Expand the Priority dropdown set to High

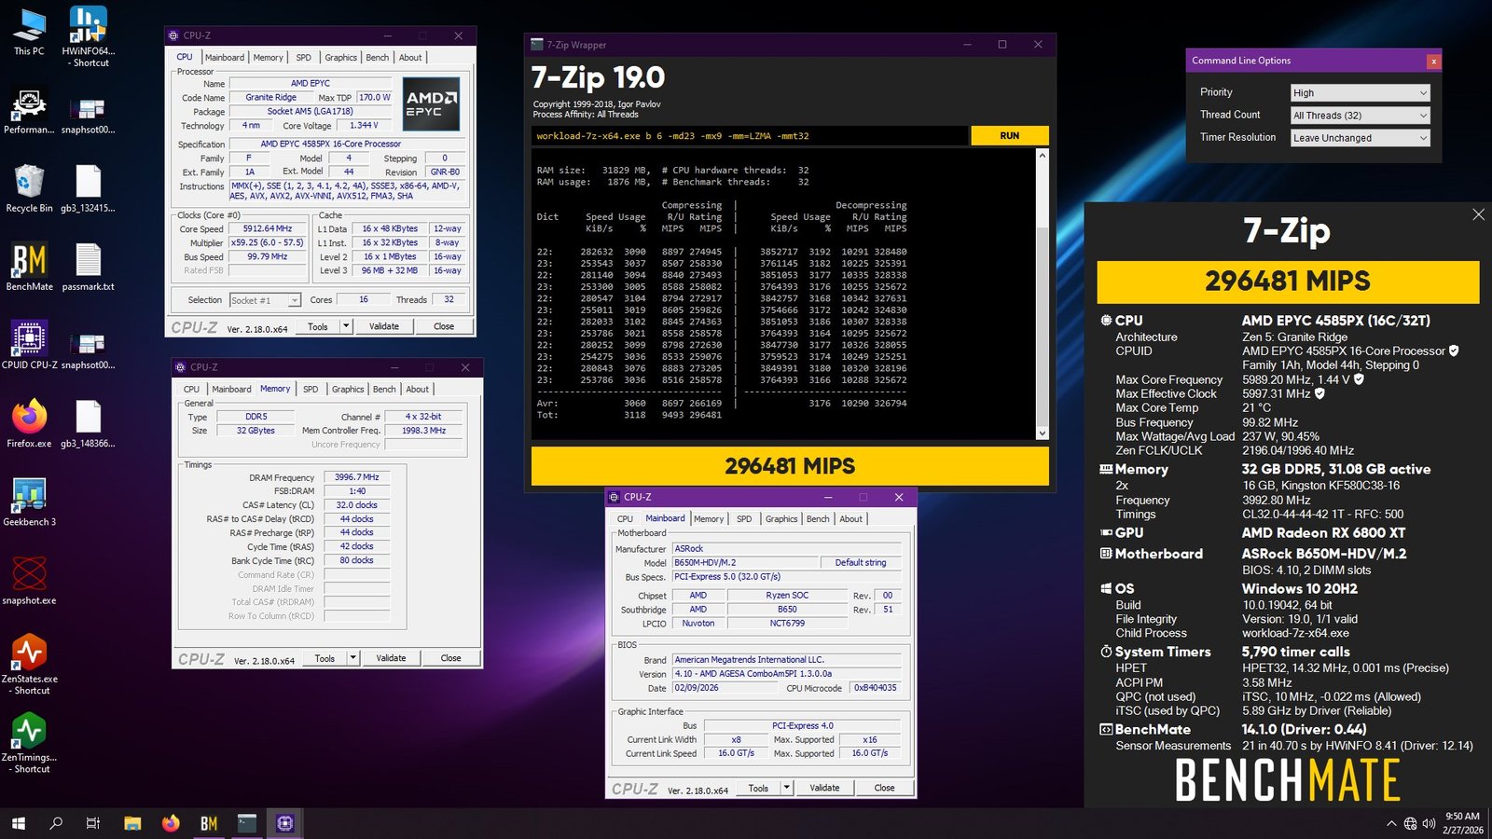[1360, 93]
